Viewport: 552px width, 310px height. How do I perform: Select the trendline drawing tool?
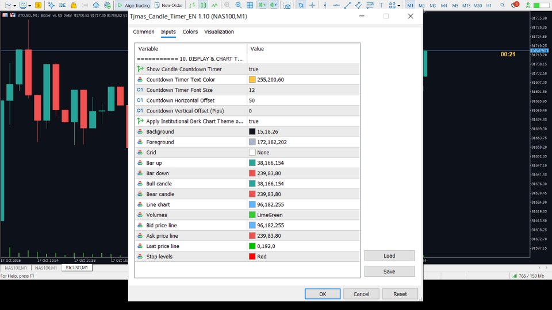pos(347,5)
